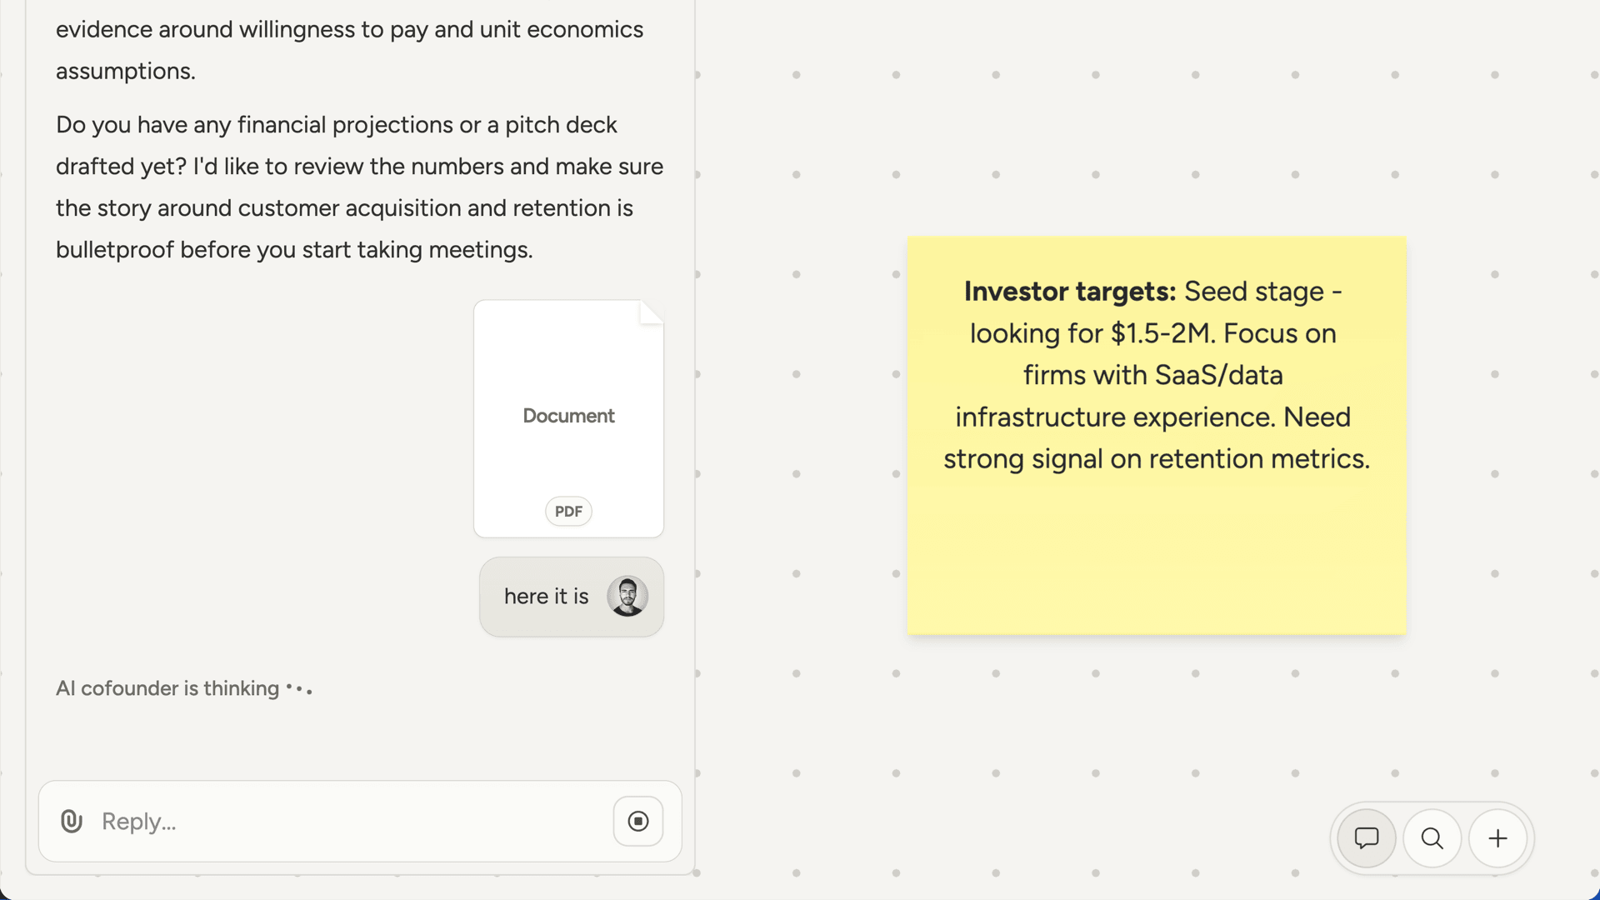
Task: Open the canvas search magnifier
Action: point(1432,837)
